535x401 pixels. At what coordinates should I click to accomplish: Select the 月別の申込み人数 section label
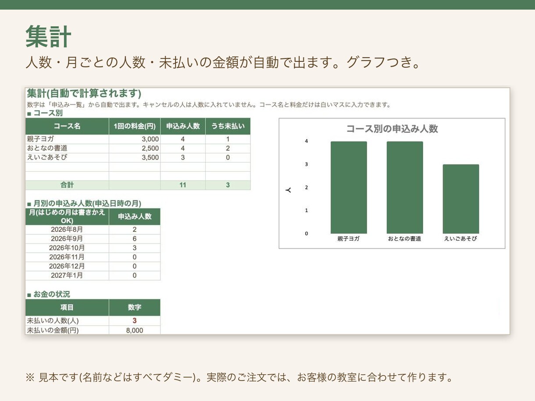(x=84, y=203)
